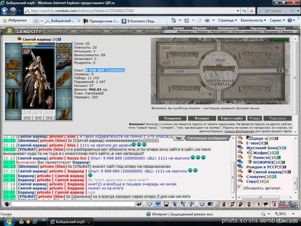The width and height of the screenshot is (301, 226).
Task: Click the Windows Start orb
Action: coord(8,221)
